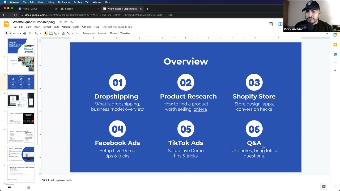Select the Line tool

pos(68,33)
